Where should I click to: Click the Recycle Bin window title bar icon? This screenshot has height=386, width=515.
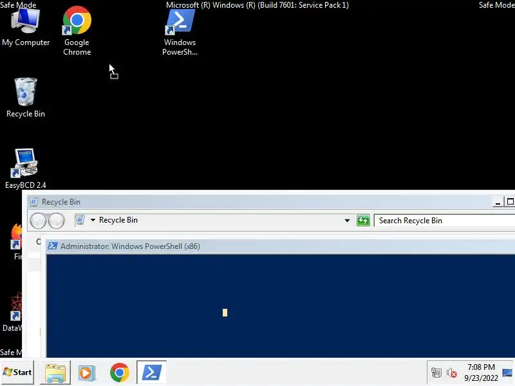pos(33,202)
